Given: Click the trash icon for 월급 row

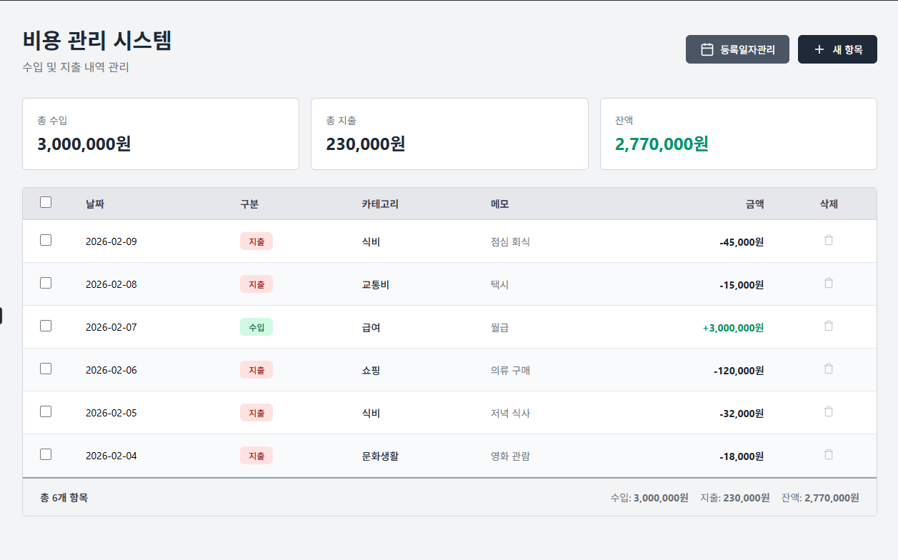Looking at the screenshot, I should 829,326.
